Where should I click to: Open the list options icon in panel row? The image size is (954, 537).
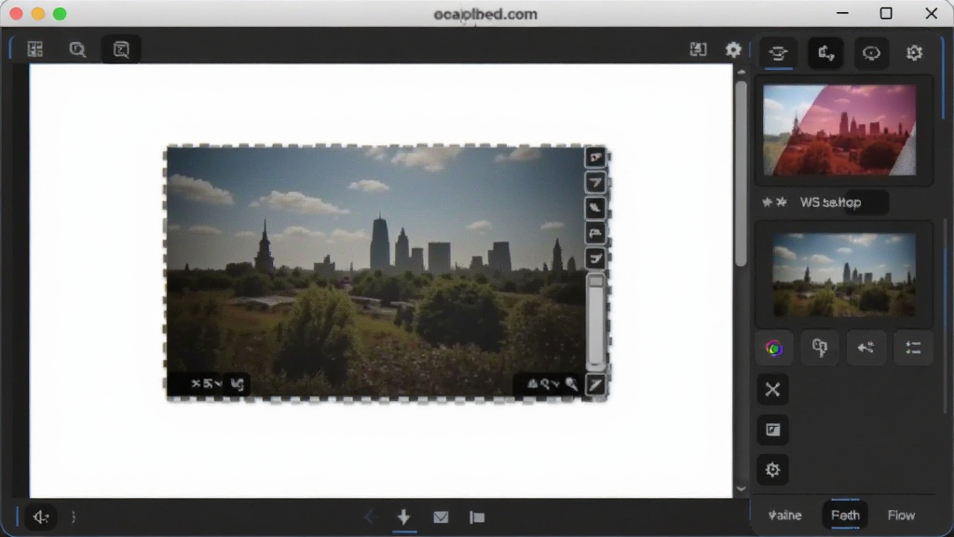coord(913,349)
